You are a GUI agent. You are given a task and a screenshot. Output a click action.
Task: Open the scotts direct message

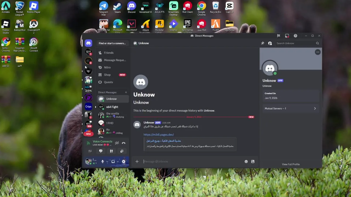[x=113, y=115]
